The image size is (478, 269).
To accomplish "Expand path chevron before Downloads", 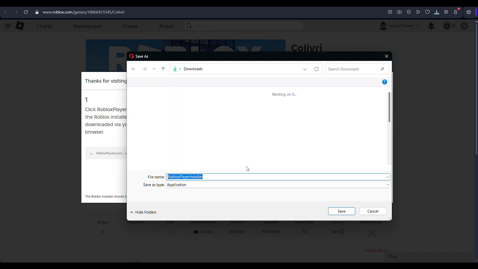I will (x=180, y=69).
